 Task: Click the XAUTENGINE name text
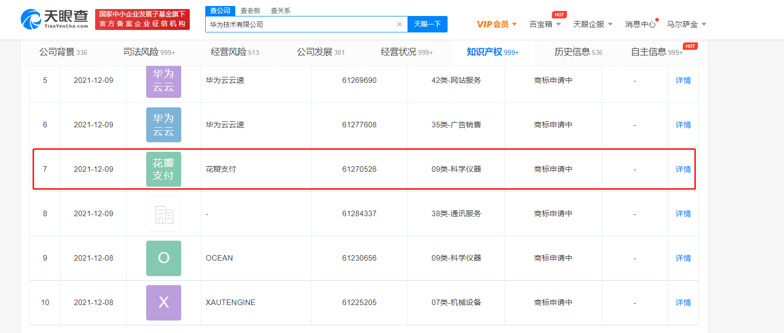[x=230, y=303]
